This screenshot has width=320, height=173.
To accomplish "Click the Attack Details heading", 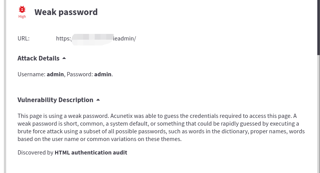I will click(39, 58).
